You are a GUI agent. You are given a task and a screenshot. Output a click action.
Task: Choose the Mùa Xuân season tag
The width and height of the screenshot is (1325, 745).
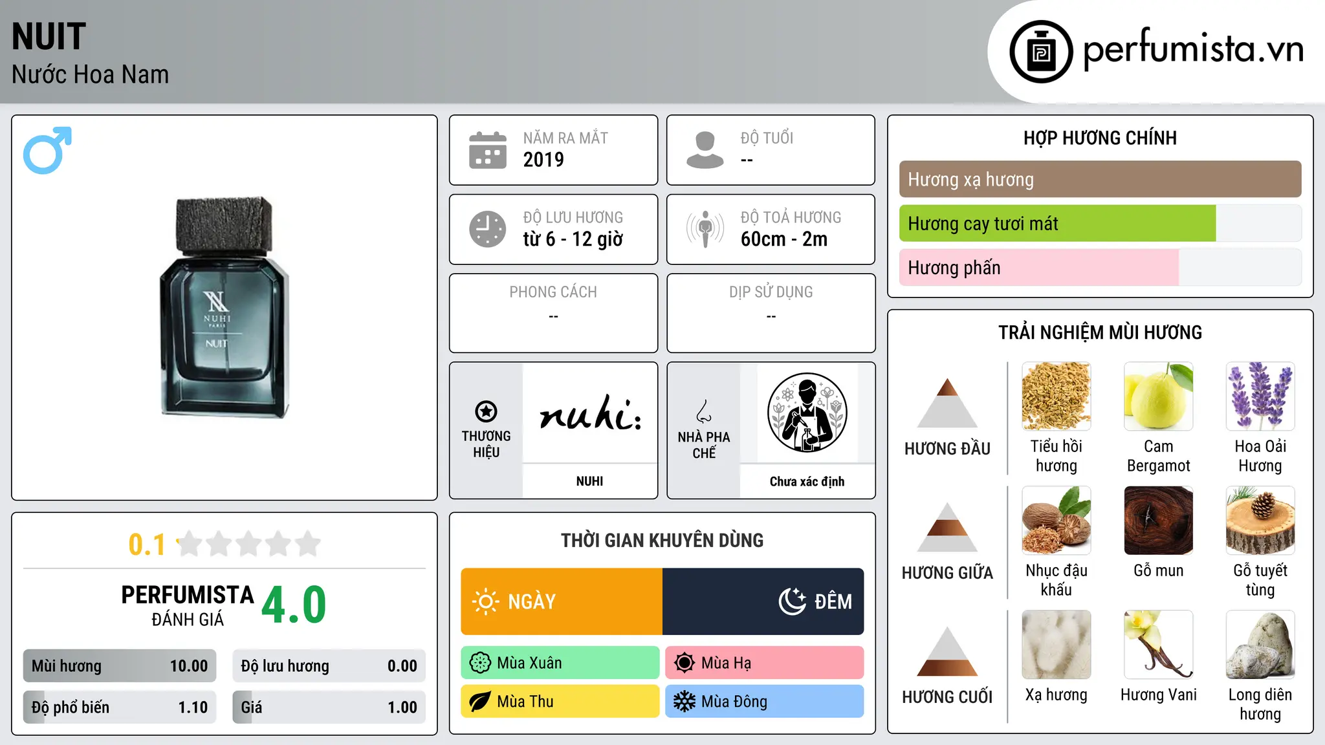(560, 663)
